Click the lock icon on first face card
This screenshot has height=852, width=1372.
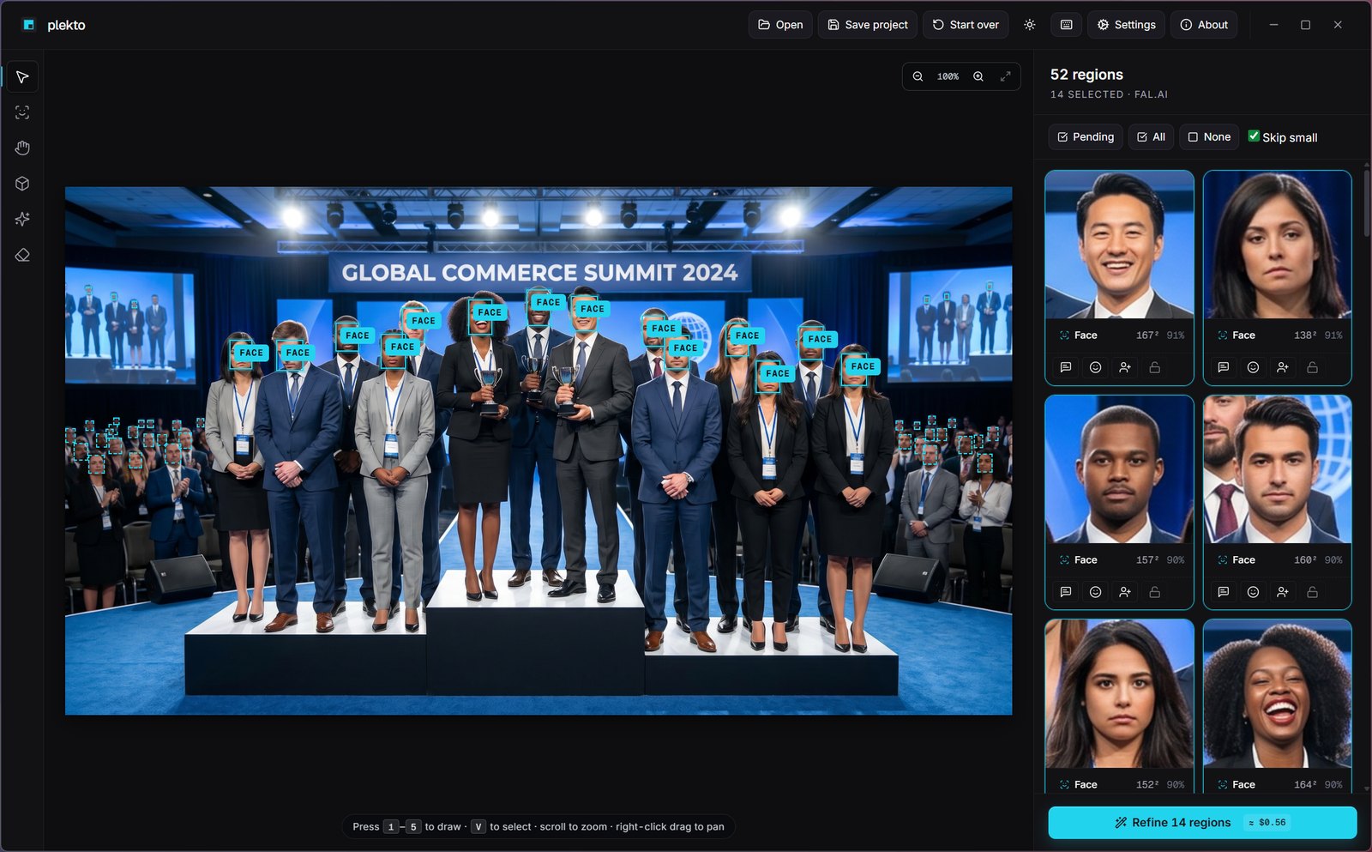1155,367
